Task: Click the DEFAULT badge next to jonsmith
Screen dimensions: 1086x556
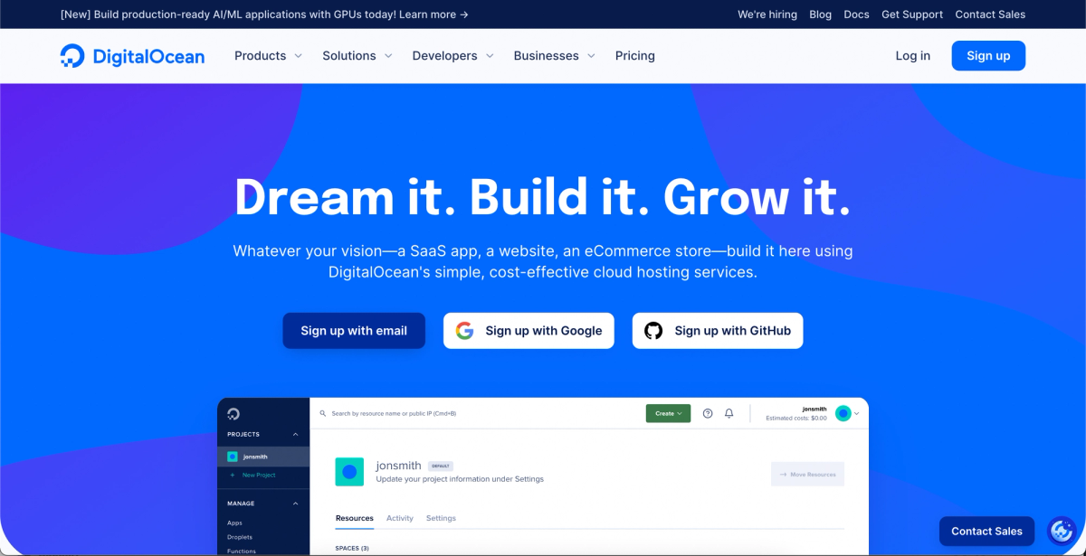Action: point(440,466)
